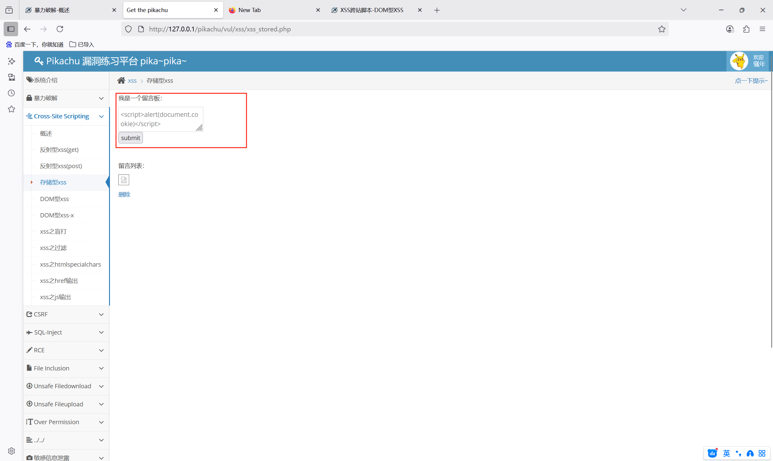Open the Firefox tab list button
Viewport: 773px width, 461px height.
tap(9, 10)
